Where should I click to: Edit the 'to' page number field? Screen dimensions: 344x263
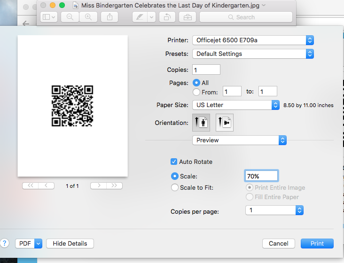[268, 92]
